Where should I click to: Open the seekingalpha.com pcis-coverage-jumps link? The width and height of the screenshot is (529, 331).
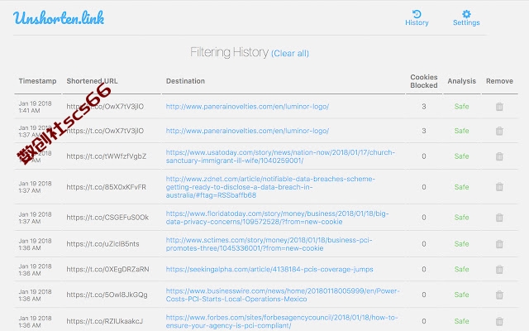(x=269, y=269)
